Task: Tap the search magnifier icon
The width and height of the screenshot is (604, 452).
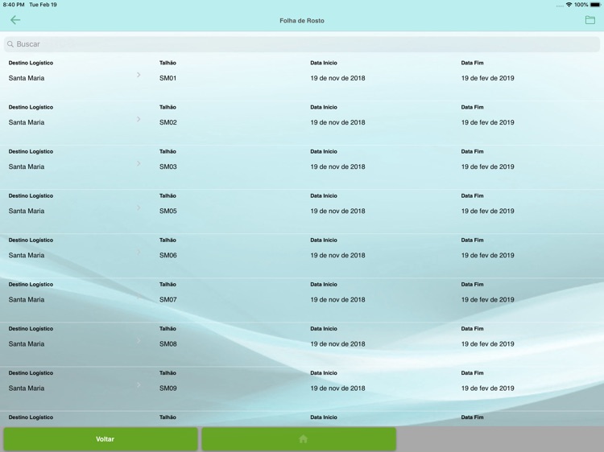Action: [x=10, y=44]
